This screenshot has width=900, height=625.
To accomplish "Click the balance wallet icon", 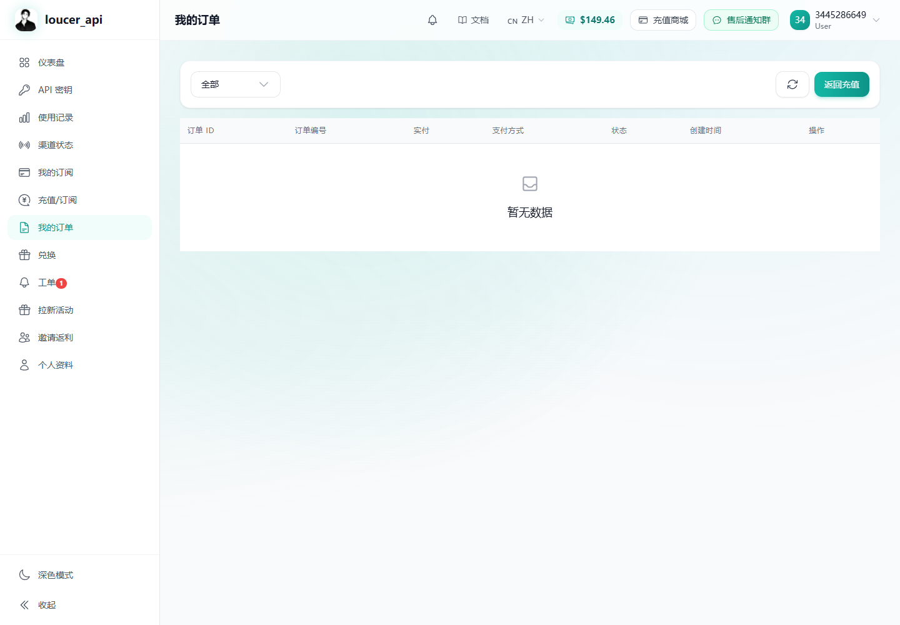I will coord(570,20).
